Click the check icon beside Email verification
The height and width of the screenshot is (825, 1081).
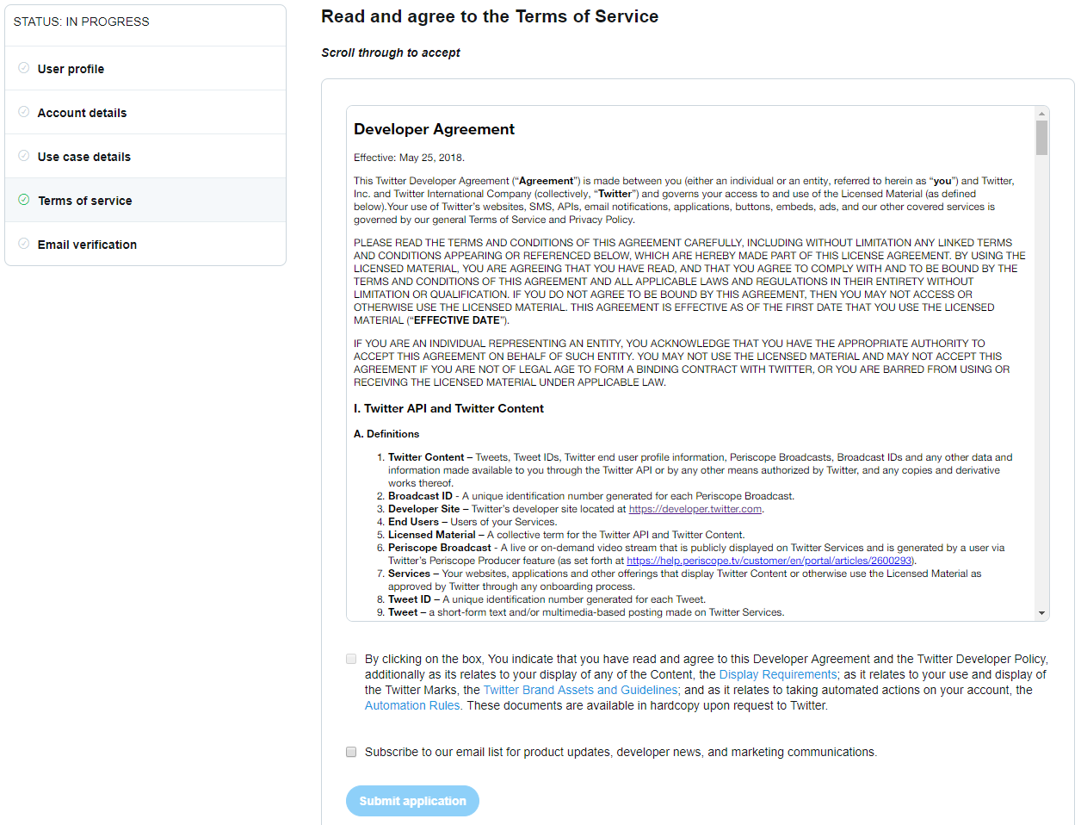23,244
